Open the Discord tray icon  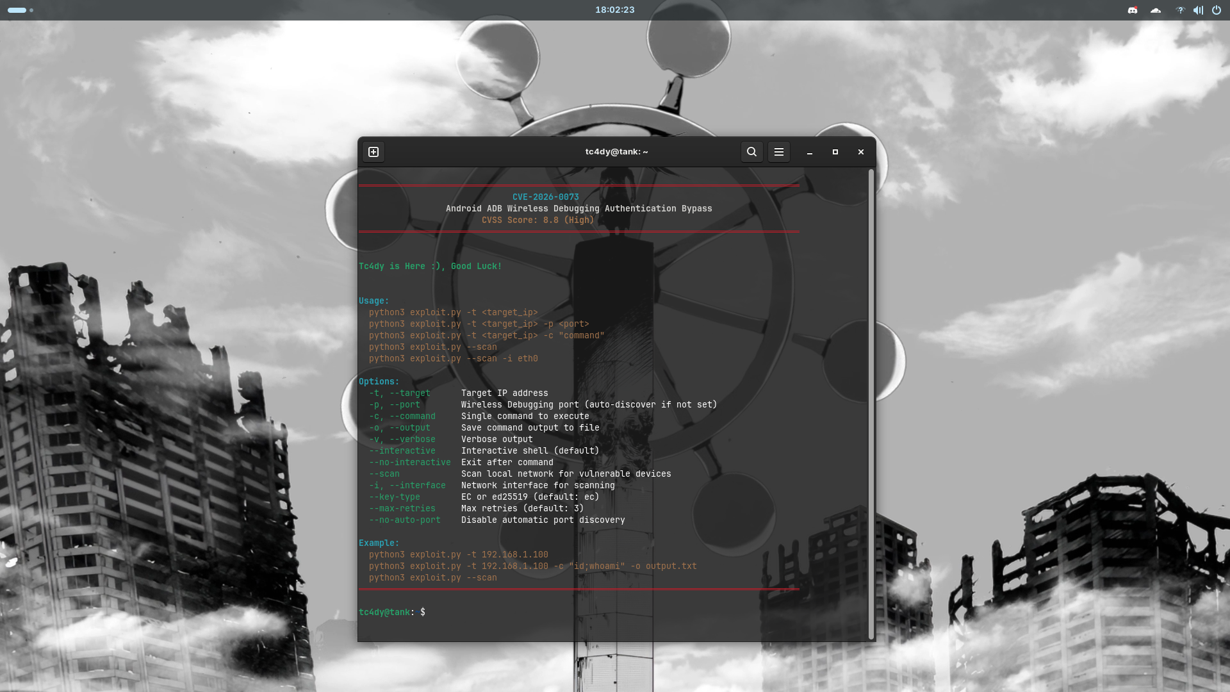coord(1133,10)
